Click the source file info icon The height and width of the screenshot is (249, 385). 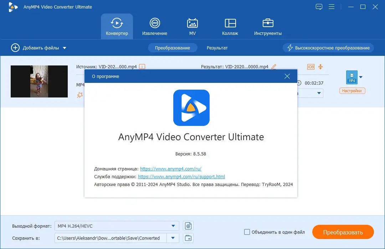tap(142, 67)
